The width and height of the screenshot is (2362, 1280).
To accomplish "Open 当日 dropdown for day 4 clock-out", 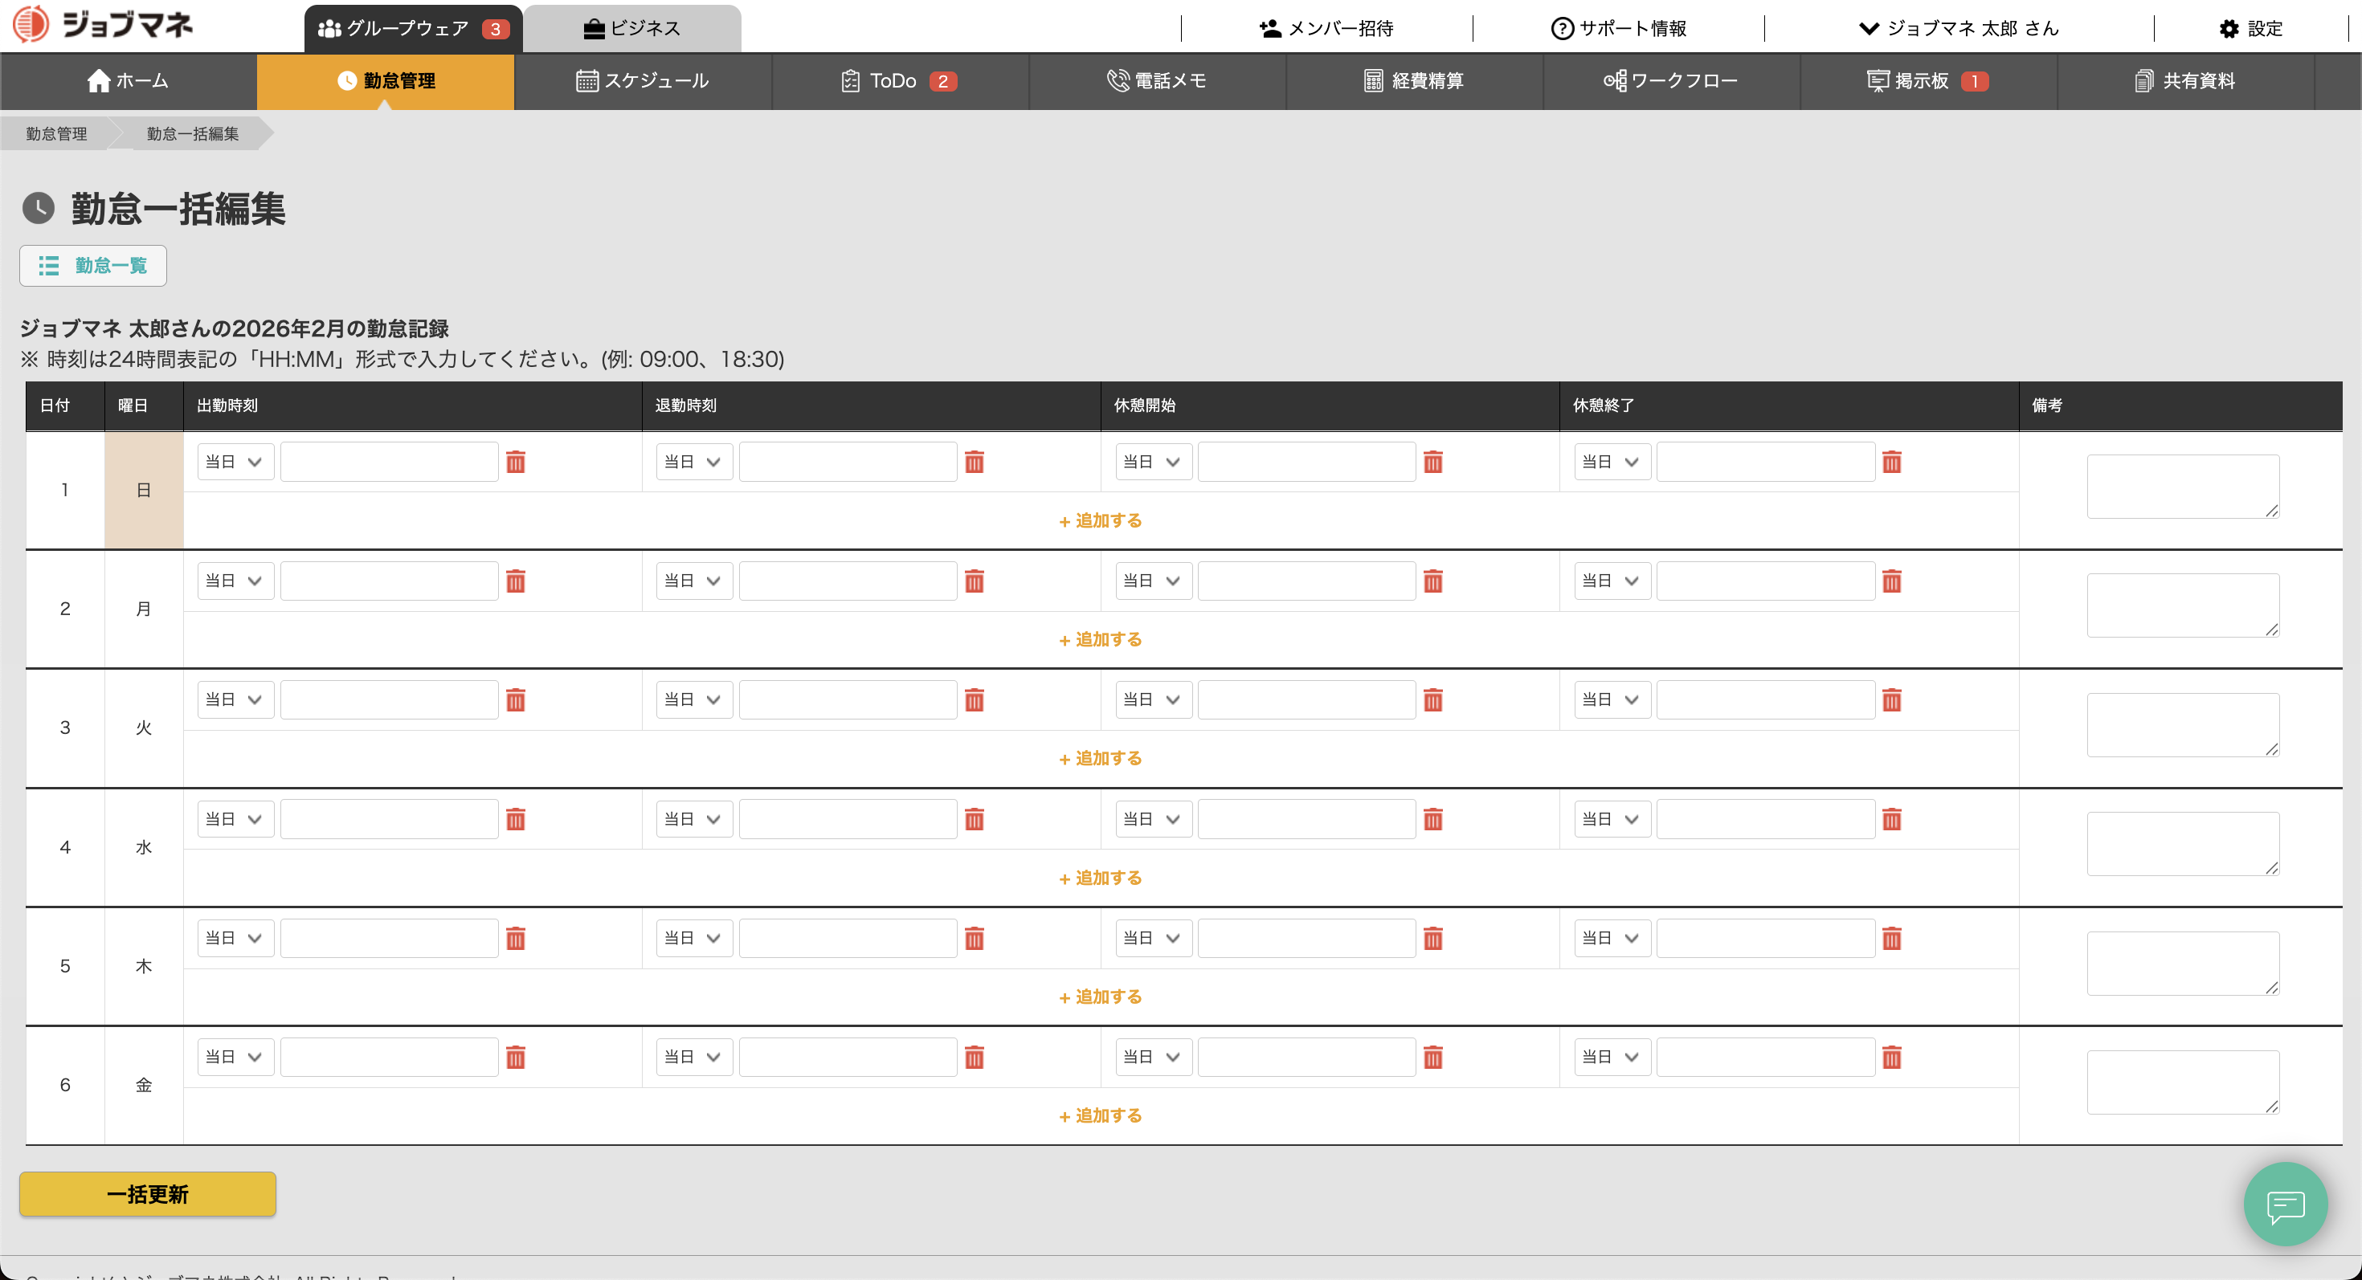I will coord(693,819).
